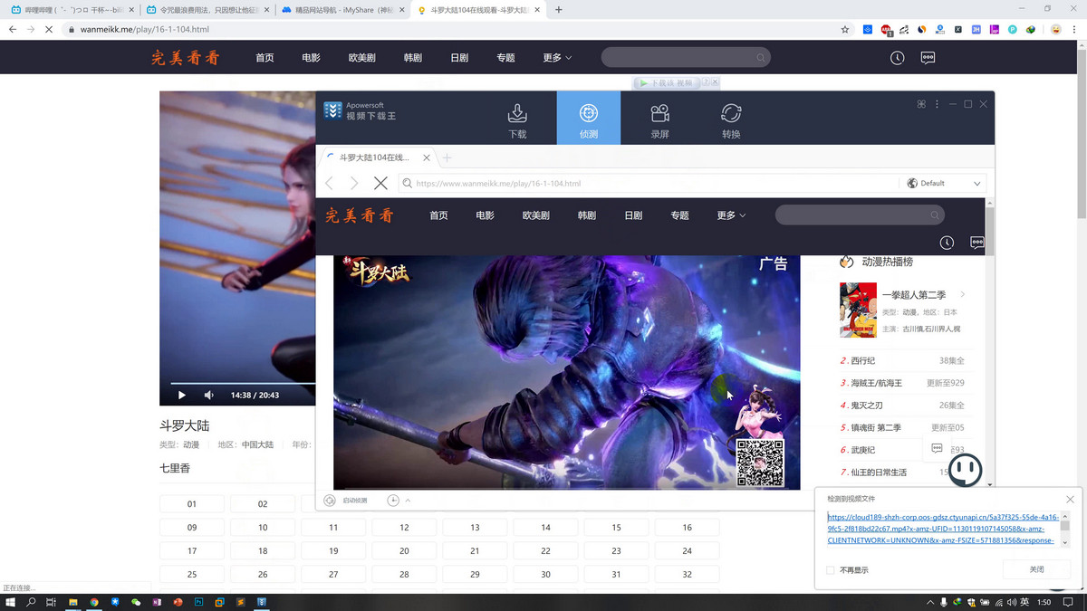Open WeChat from the Windows taskbar

coord(136,602)
